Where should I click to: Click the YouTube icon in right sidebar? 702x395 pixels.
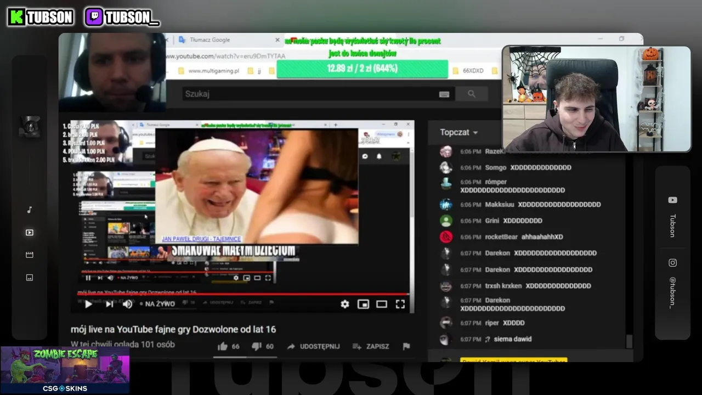click(672, 200)
